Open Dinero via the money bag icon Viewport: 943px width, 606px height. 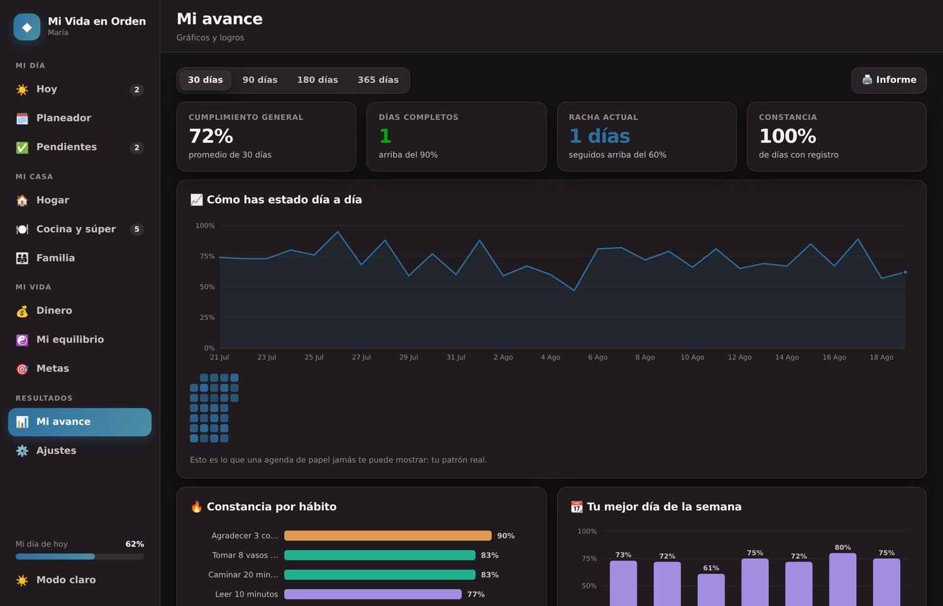click(22, 311)
